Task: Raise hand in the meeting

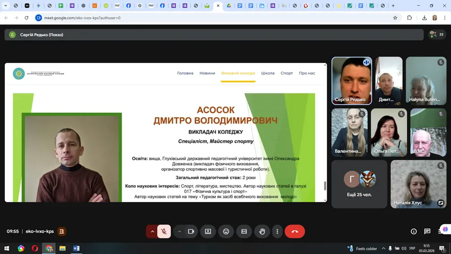Action: [x=262, y=231]
